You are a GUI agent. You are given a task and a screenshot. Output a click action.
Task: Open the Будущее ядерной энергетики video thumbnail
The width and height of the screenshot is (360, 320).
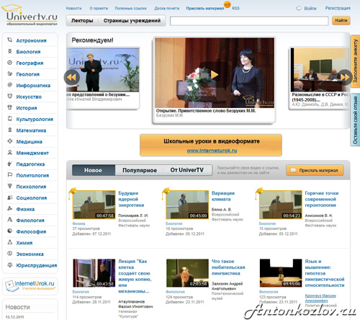click(x=94, y=205)
